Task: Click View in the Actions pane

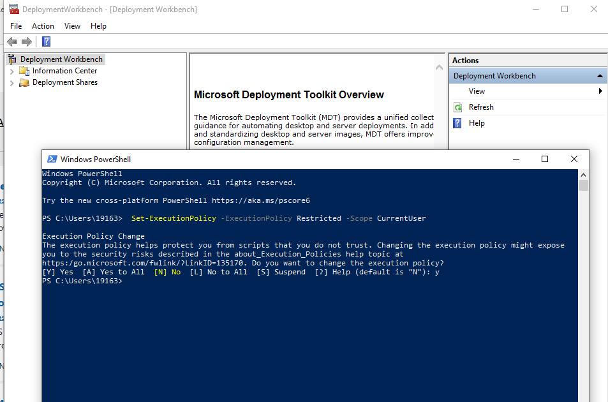Action: 477,91
